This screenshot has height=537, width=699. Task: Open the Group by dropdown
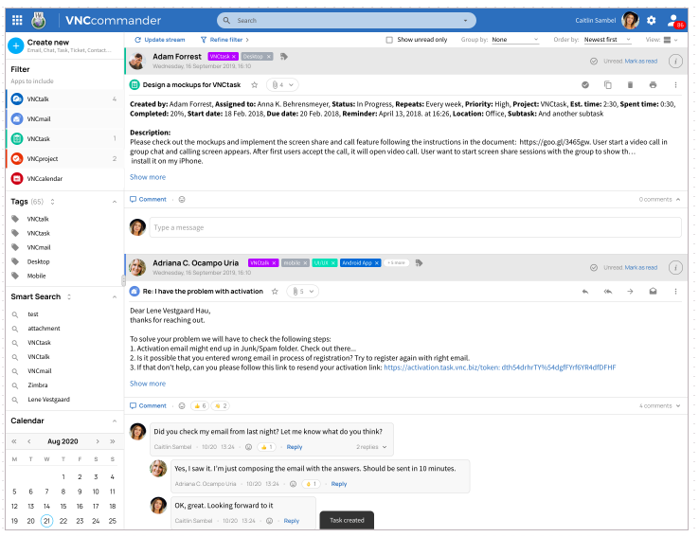coord(514,40)
